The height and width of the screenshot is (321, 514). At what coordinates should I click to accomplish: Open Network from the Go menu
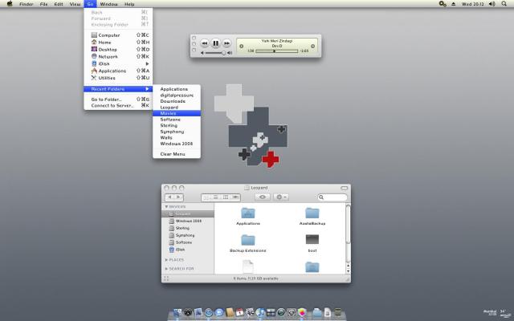pyautogui.click(x=118, y=57)
